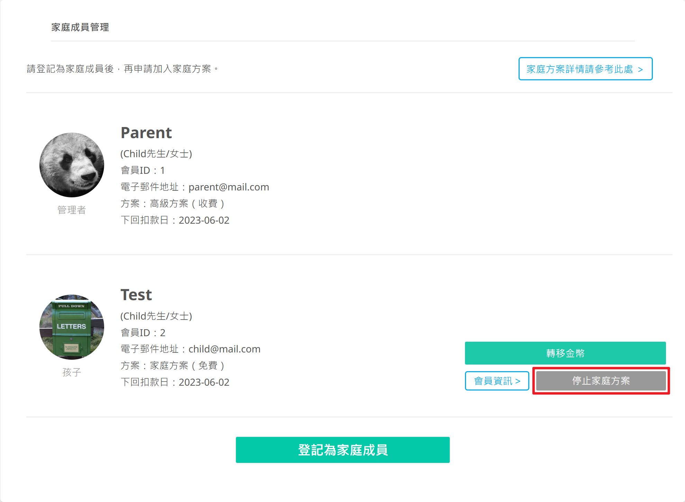This screenshot has width=685, height=502.
Task: Click the 管理者 role label
Action: click(x=72, y=210)
